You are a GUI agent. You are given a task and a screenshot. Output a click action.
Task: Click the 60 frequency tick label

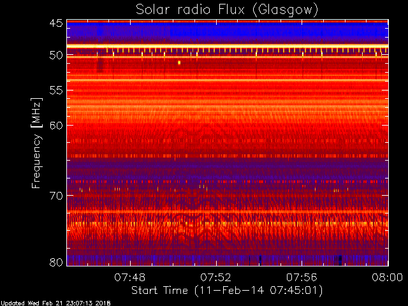point(56,125)
